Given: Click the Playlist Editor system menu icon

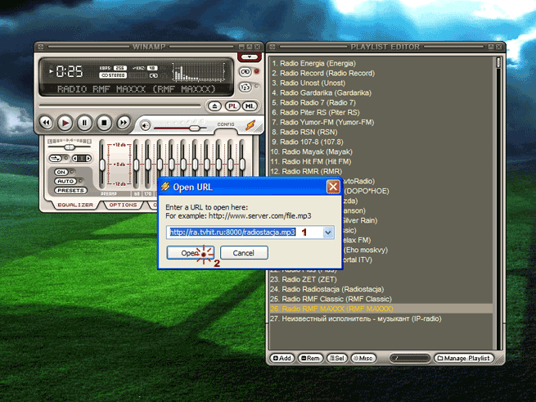Looking at the screenshot, I should tap(273, 47).
